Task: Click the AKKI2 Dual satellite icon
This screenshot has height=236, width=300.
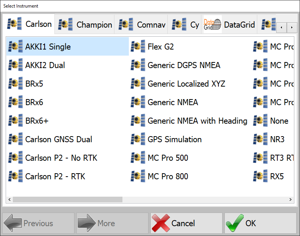Action: tap(15, 65)
